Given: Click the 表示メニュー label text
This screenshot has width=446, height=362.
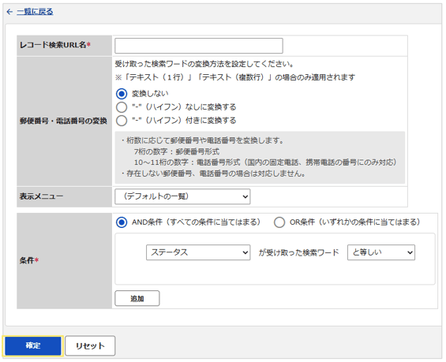Looking at the screenshot, I should pyautogui.click(x=41, y=196).
